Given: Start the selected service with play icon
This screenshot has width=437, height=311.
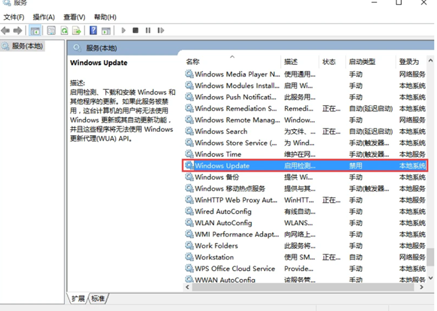Looking at the screenshot, I should 124,30.
